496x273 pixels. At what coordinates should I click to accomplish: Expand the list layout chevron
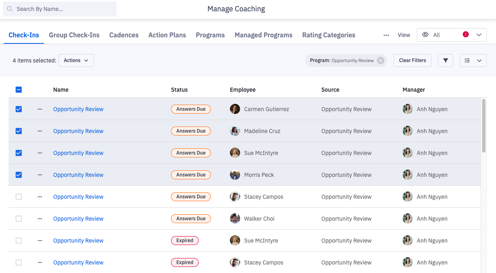tap(479, 60)
